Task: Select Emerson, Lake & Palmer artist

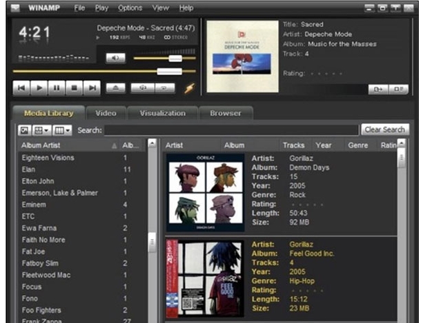Action: tap(82, 193)
